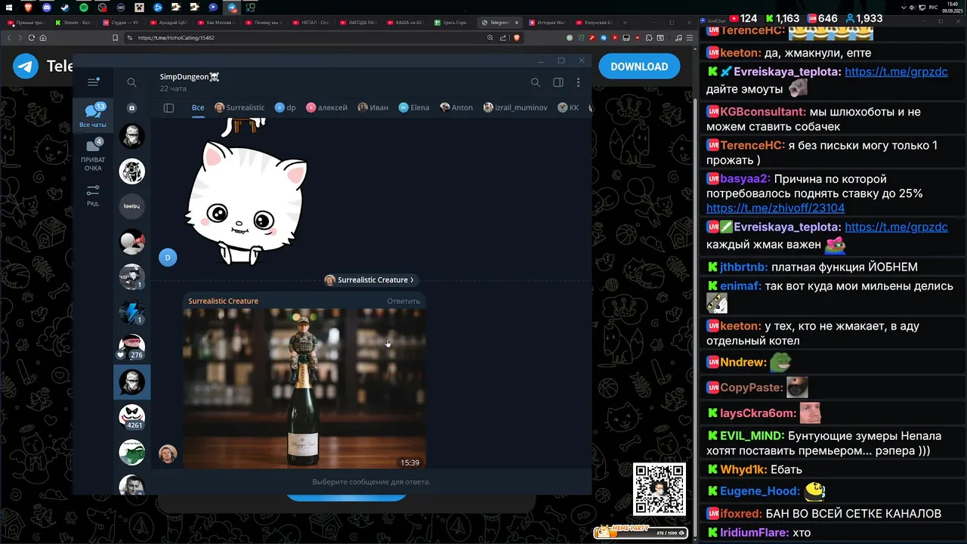Open the teelsy chat in sidebar
Viewport: 967px width, 544px height.
[x=131, y=206]
